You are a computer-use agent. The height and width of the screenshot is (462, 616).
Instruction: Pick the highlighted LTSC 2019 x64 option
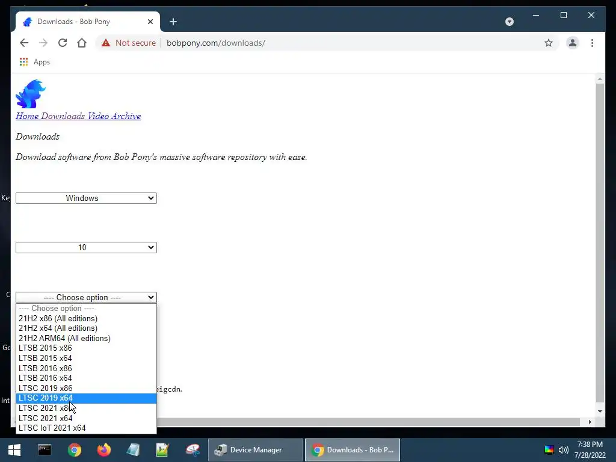pyautogui.click(x=86, y=398)
